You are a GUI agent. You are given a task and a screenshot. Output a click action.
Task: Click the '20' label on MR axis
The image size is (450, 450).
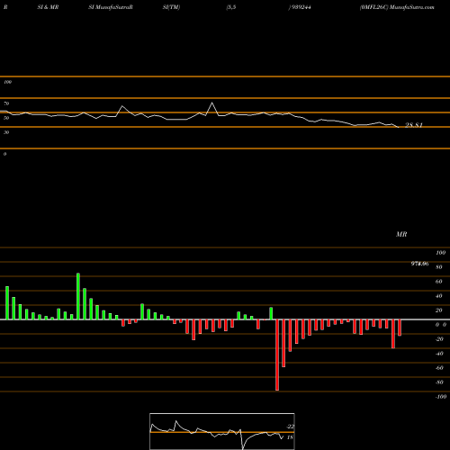tap(439, 310)
